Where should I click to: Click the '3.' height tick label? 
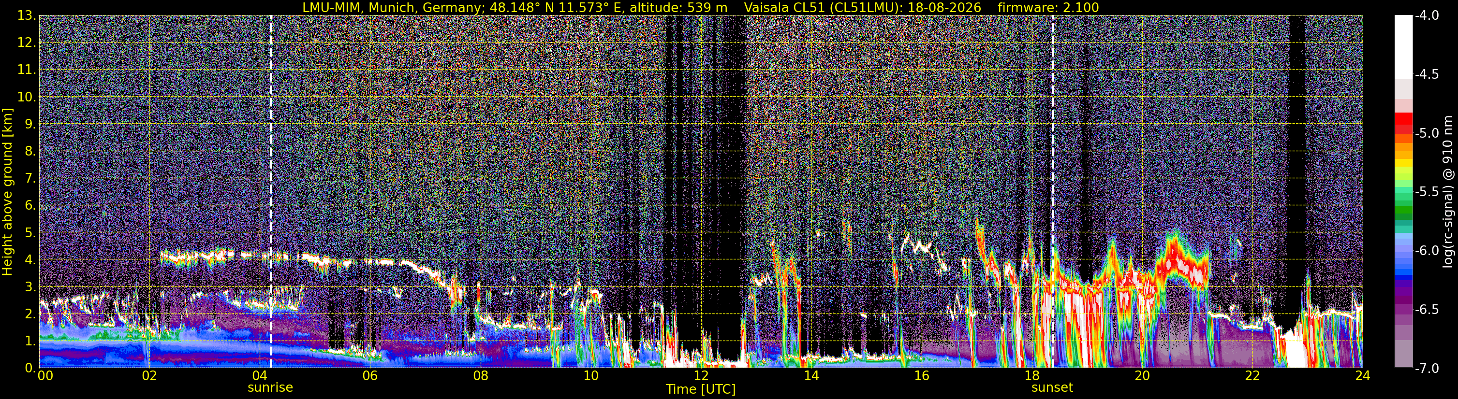tap(30, 286)
